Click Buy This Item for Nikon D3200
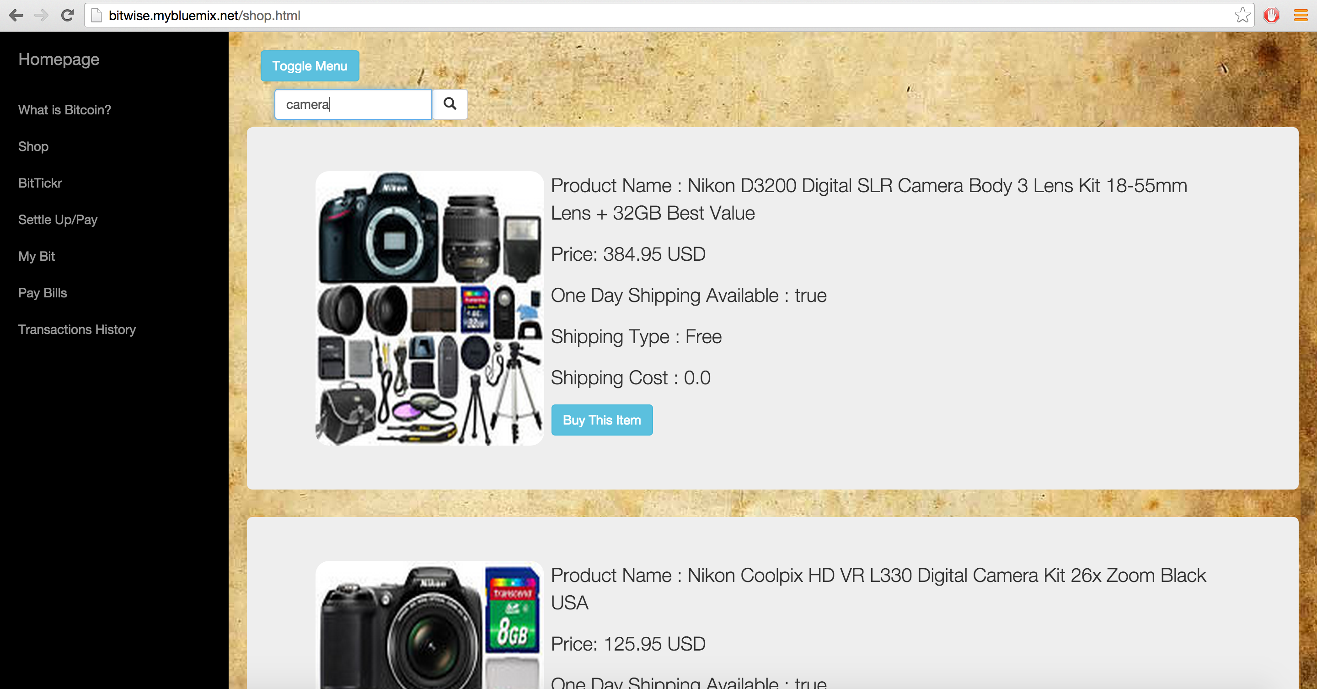 [x=602, y=420]
